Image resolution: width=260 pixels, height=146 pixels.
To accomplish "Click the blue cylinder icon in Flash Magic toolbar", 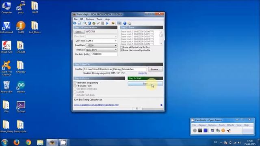I will click(x=89, y=24).
